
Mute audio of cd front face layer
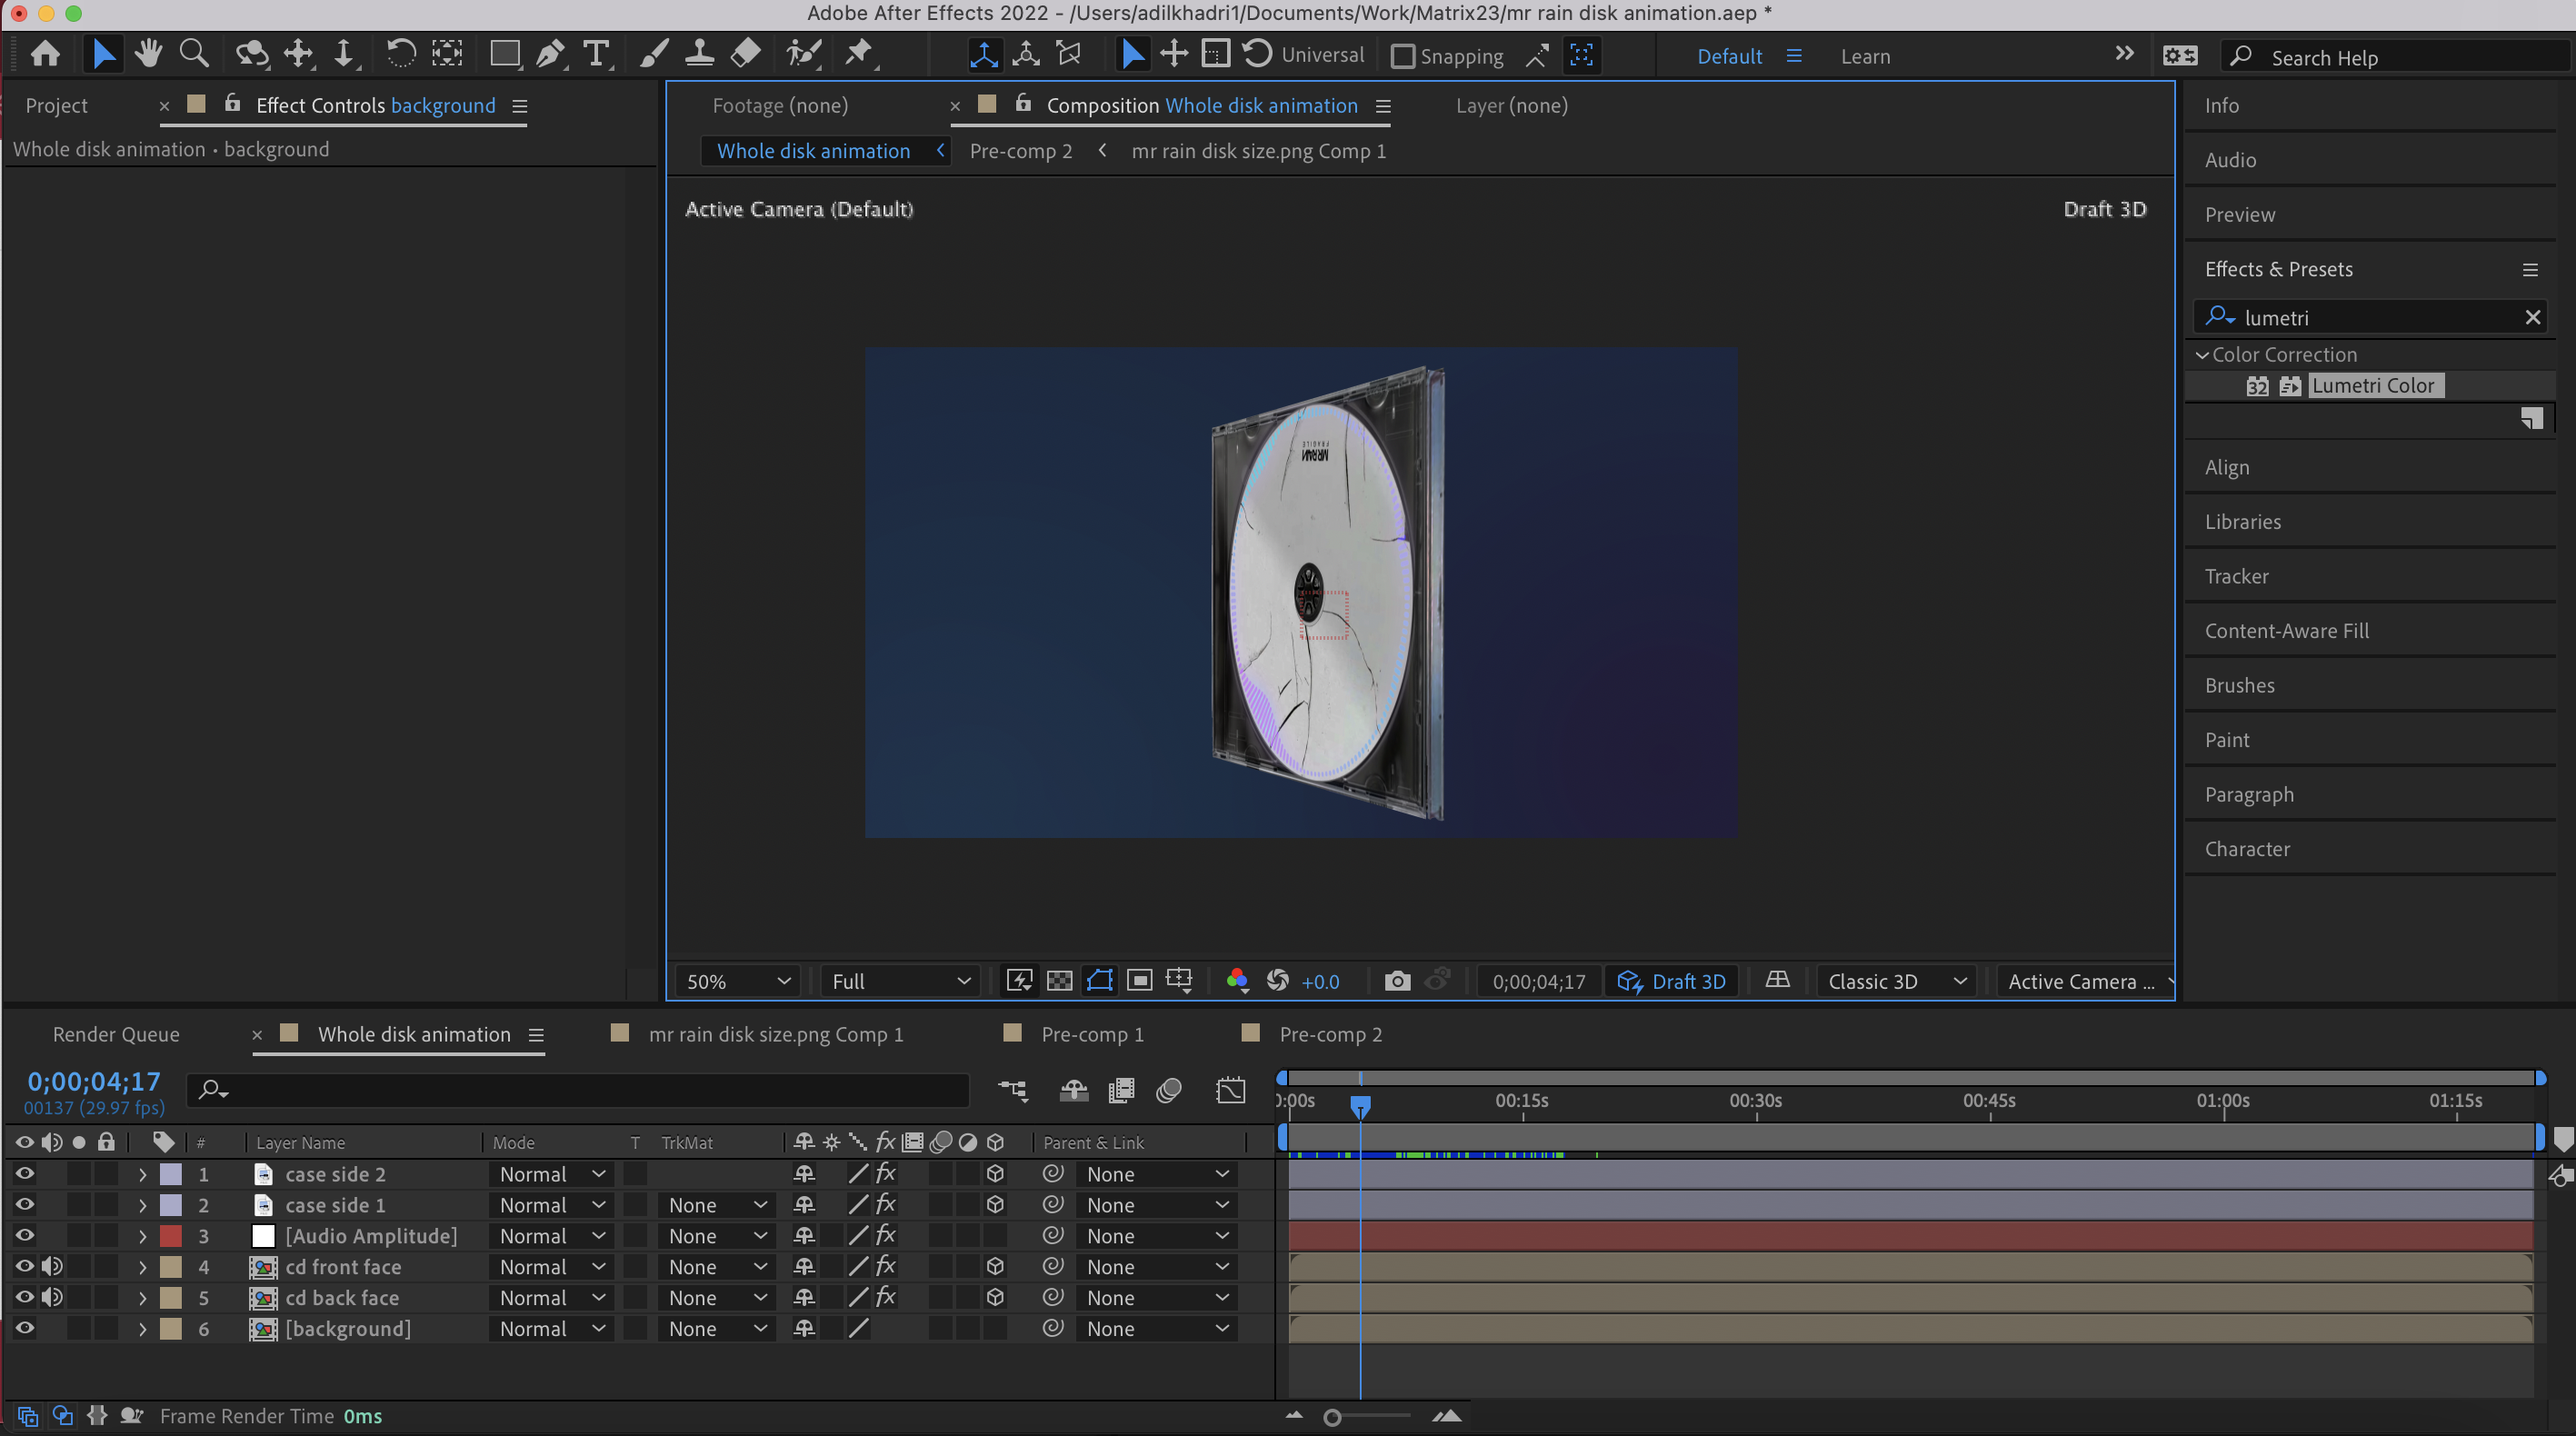pos(52,1267)
